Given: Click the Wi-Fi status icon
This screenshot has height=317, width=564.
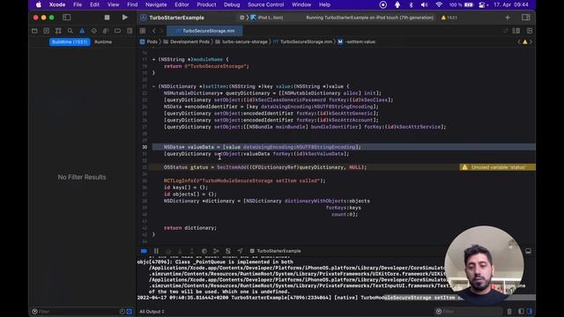Looking at the screenshot, I should 439,4.
